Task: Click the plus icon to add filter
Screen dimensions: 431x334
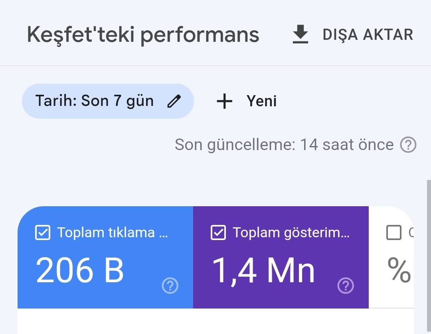Action: coord(225,101)
